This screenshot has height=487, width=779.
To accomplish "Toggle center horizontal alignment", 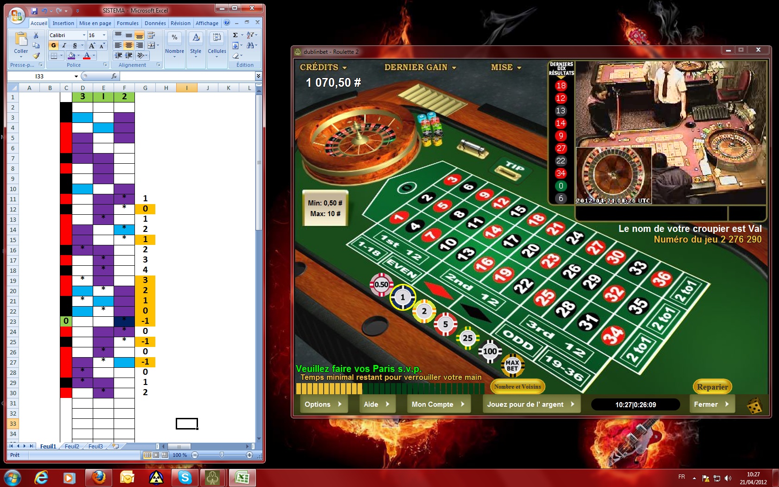I will point(129,45).
